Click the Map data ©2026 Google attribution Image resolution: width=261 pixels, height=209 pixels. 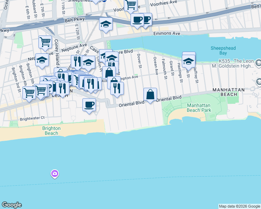click(239, 206)
